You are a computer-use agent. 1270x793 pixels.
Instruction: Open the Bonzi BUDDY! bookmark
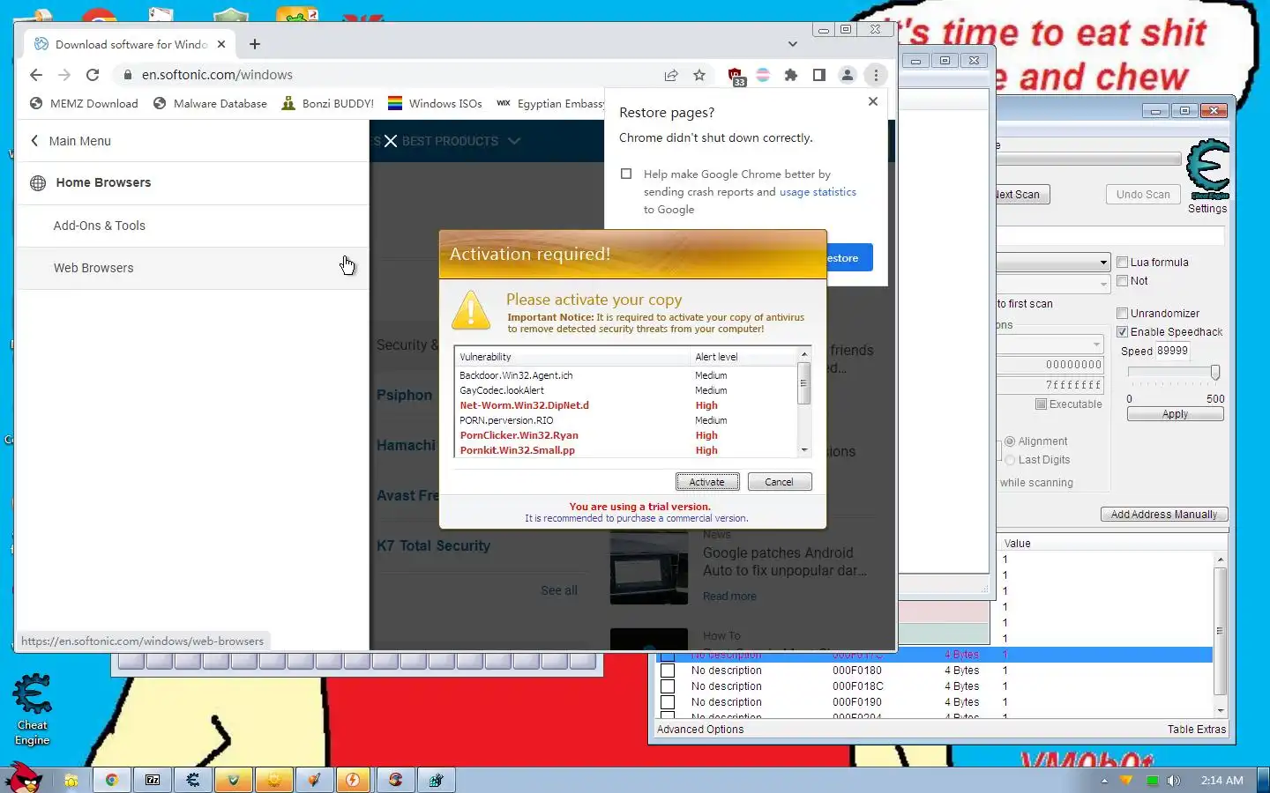point(328,103)
